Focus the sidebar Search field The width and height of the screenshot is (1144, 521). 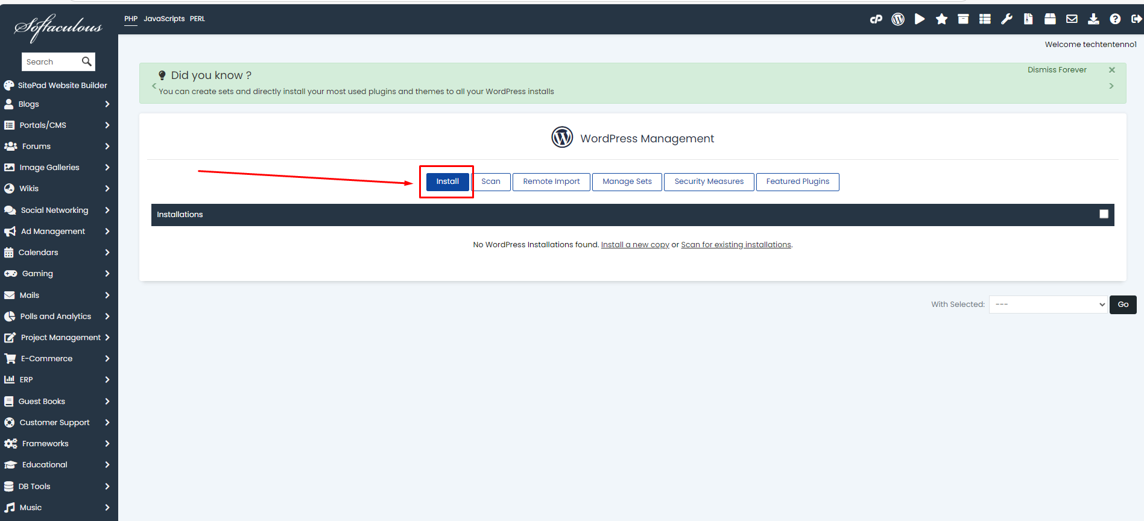click(51, 62)
